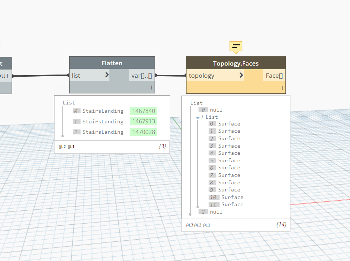
Task: Select the Surface item at index 9
Action: pos(225,190)
